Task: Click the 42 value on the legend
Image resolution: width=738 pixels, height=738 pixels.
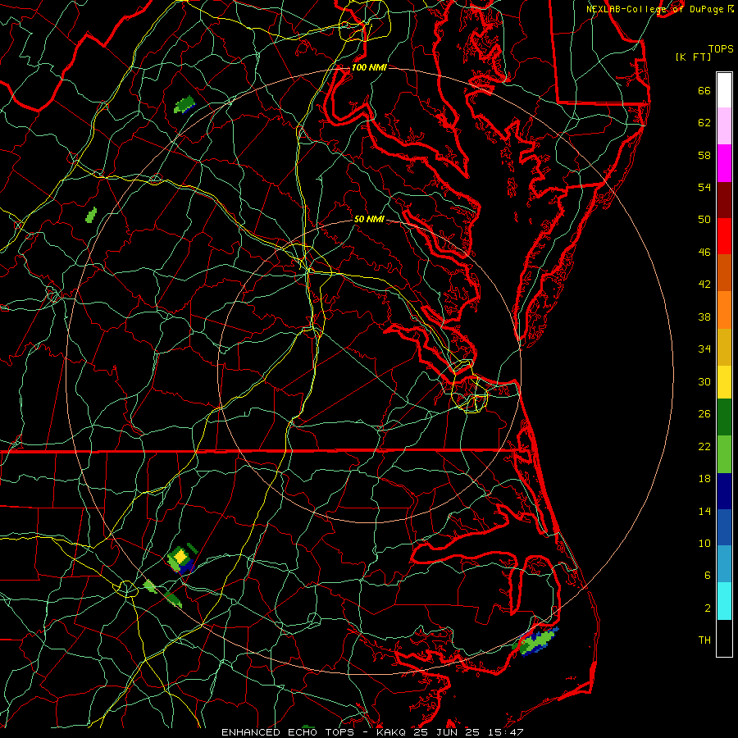Action: tap(704, 284)
